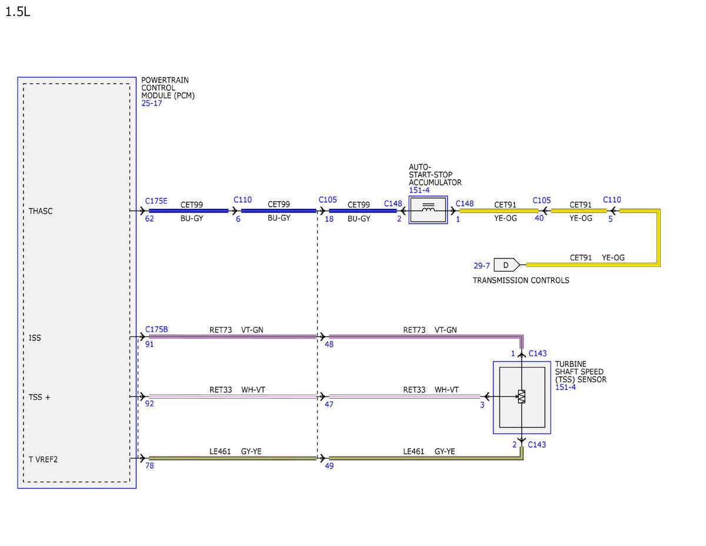Open the 25-17 reference under PCM
The image size is (706, 546).
pos(152,103)
